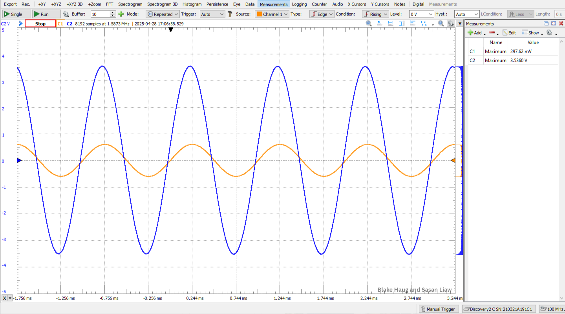This screenshot has width=565, height=314.
Task: Click second magnifier icon above the plot
Action: 441,23
